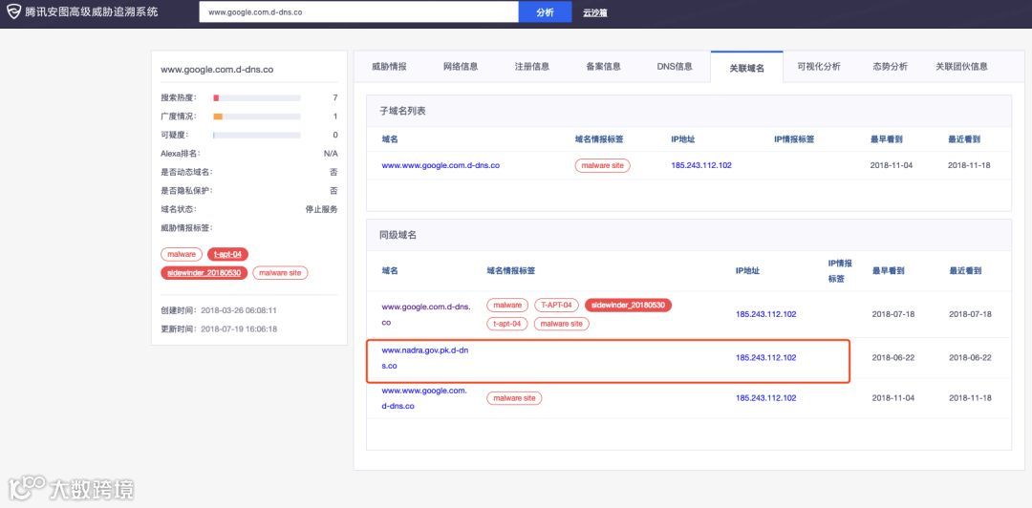Open www.google.com.d-dns.co link in 同级域名
Viewport: 1032px width, 508px height.
coord(426,314)
